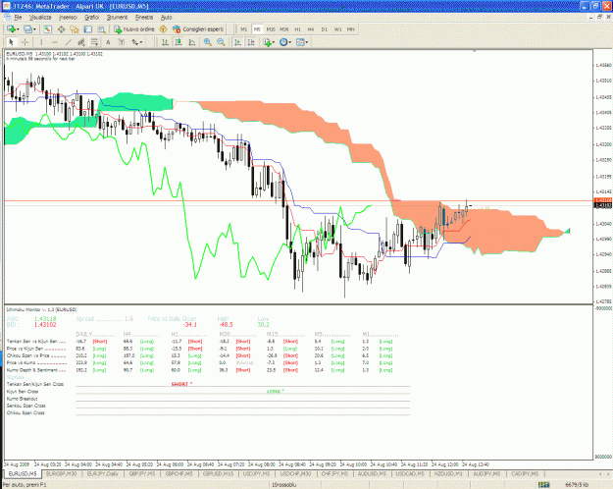Open the Strumenti menu

coord(118,18)
